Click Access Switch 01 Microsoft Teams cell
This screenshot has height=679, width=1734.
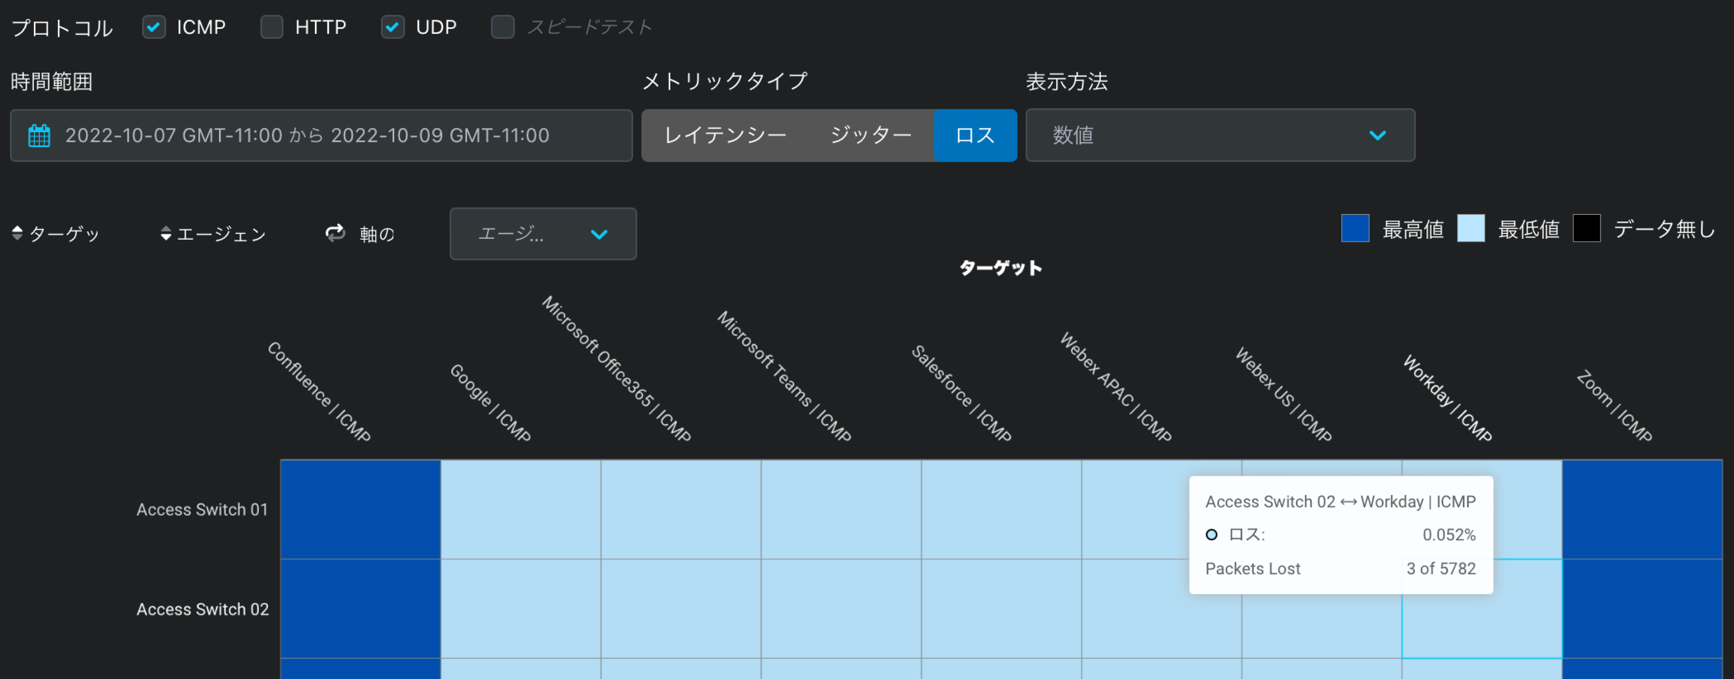(x=841, y=509)
